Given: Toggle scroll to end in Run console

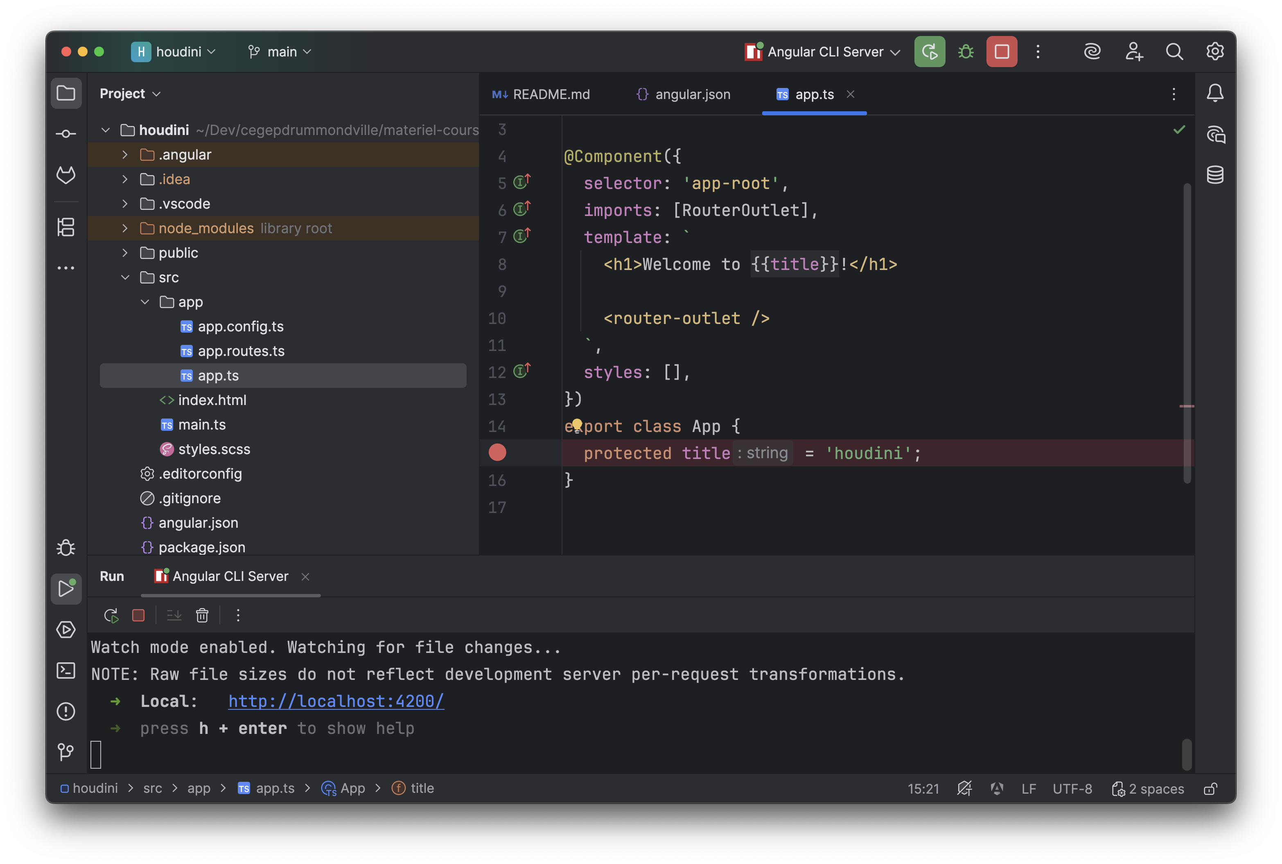Looking at the screenshot, I should (x=174, y=616).
